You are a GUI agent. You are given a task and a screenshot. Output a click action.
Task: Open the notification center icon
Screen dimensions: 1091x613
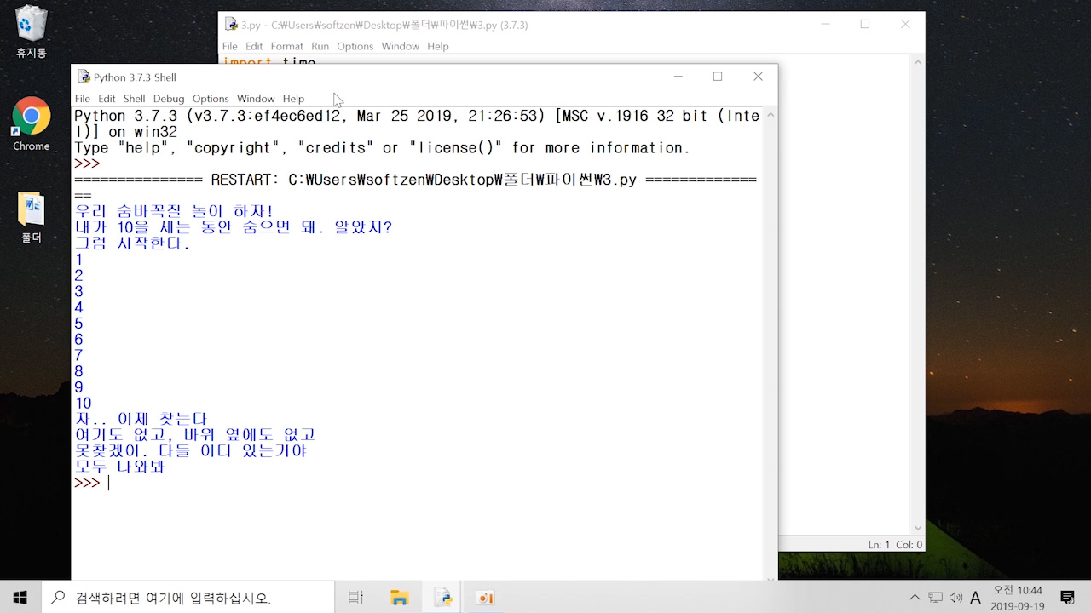tap(1067, 598)
